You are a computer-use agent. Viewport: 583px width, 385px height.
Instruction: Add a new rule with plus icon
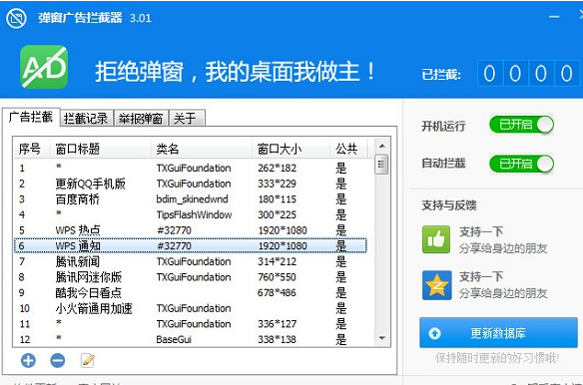click(28, 360)
